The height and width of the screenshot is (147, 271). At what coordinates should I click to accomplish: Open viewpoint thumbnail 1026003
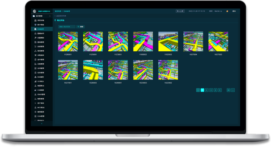coord(93,70)
